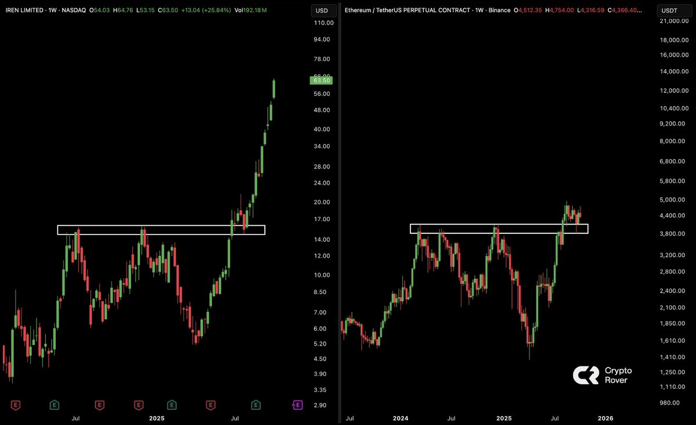This screenshot has width=696, height=425.
Task: Click the Ethereum / TetherUS PERPETUAL CONTRACT title
Action: (x=407, y=10)
